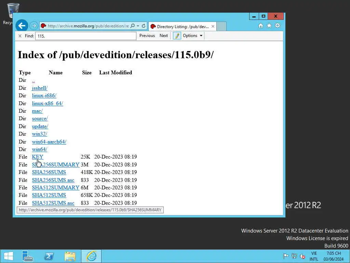Open the Windows Start button
Image resolution: width=350 pixels, height=263 pixels.
9,256
